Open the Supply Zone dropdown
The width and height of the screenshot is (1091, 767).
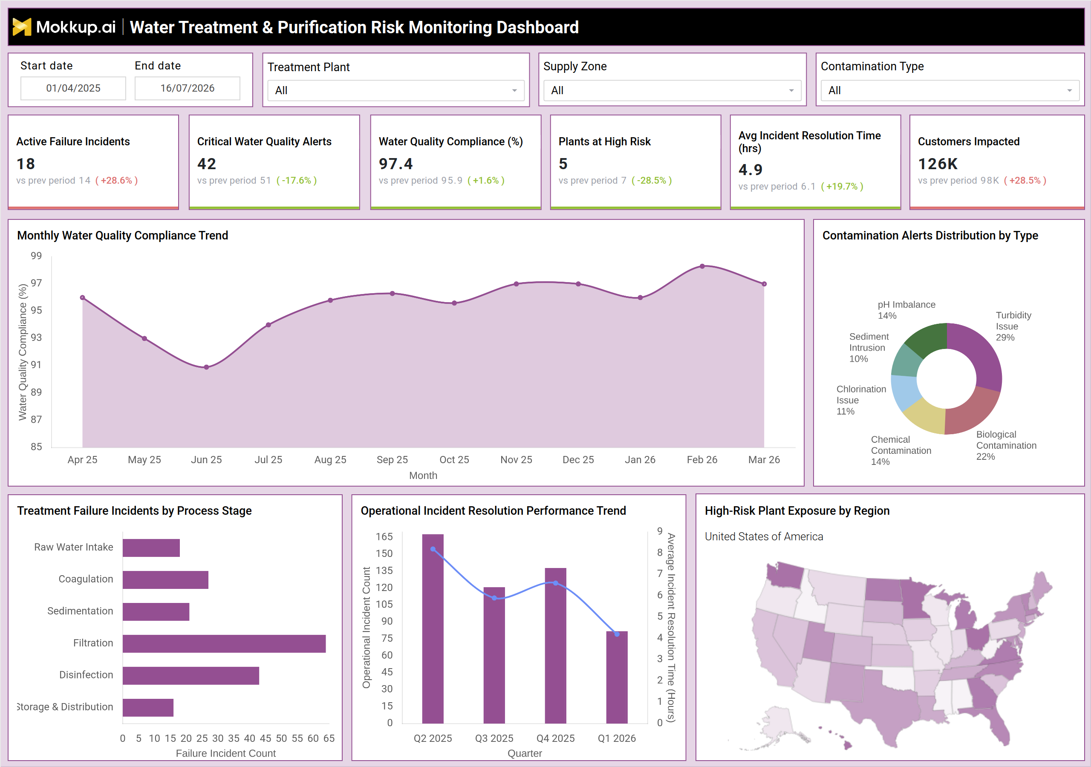(x=672, y=90)
